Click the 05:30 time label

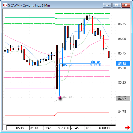point(34,128)
